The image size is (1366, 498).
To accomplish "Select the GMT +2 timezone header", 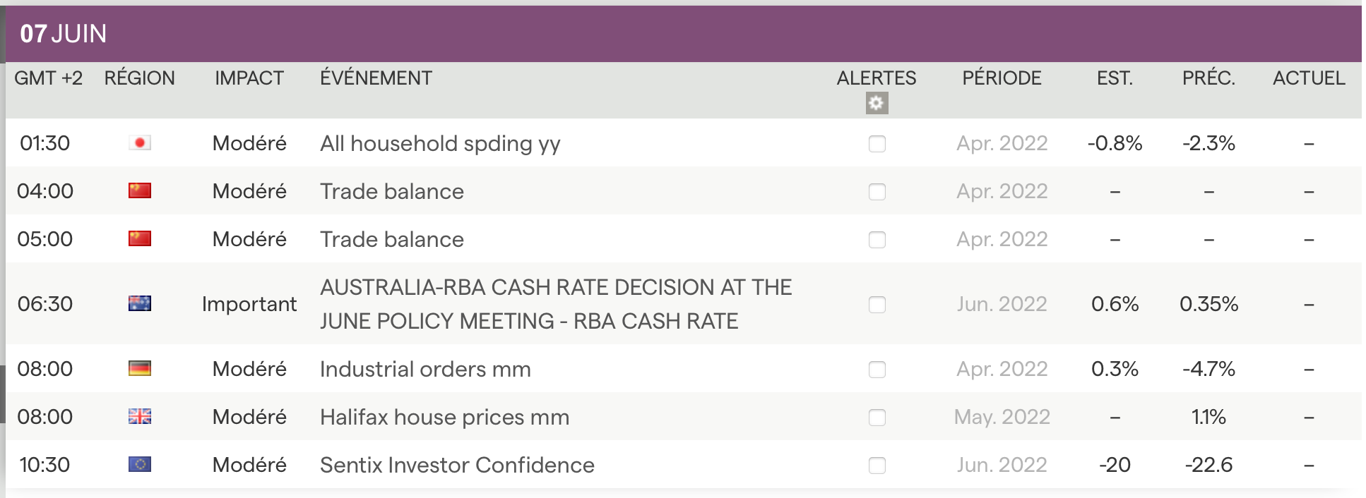I will click(48, 78).
